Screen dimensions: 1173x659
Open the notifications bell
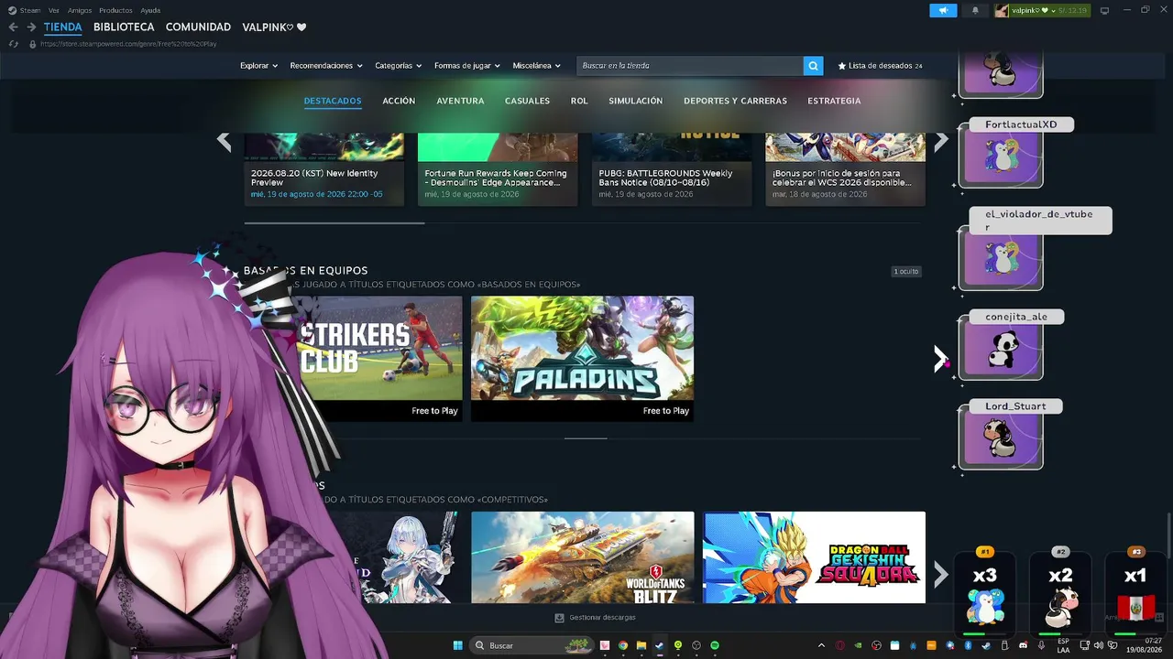[x=975, y=10]
